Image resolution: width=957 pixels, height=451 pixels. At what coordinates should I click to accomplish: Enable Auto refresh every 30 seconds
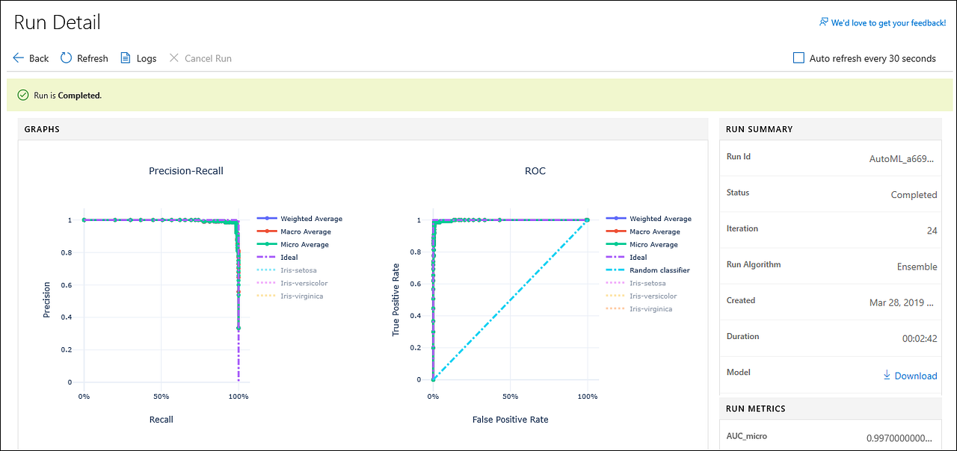tap(798, 57)
